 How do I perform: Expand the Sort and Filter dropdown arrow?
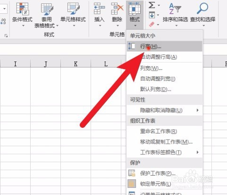pos(177,26)
